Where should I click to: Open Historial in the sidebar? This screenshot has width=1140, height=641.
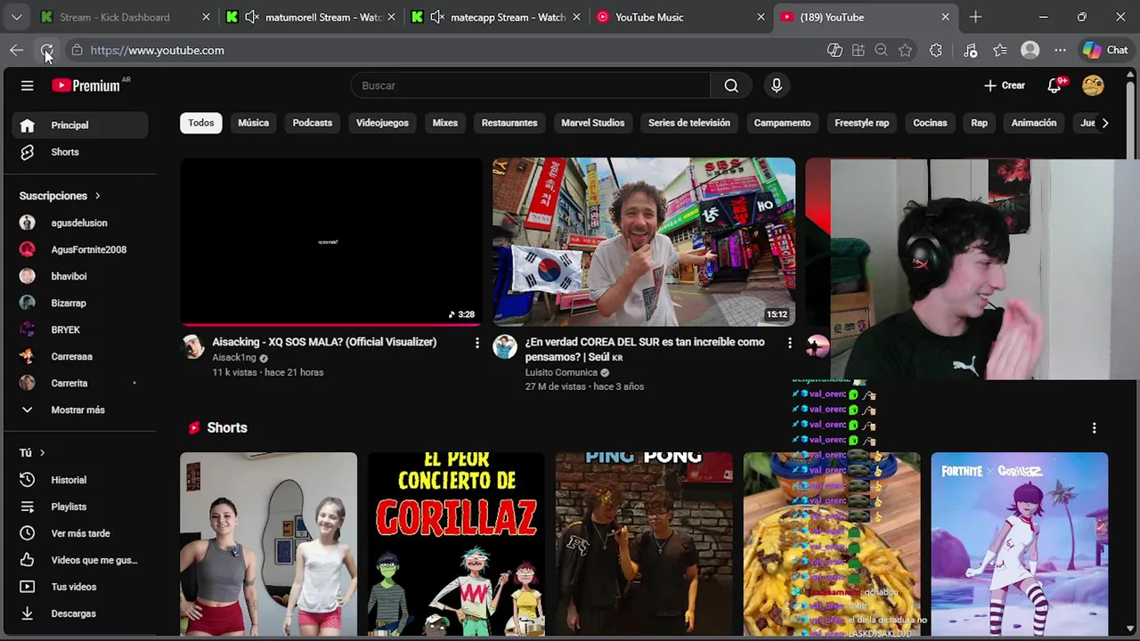[78, 480]
